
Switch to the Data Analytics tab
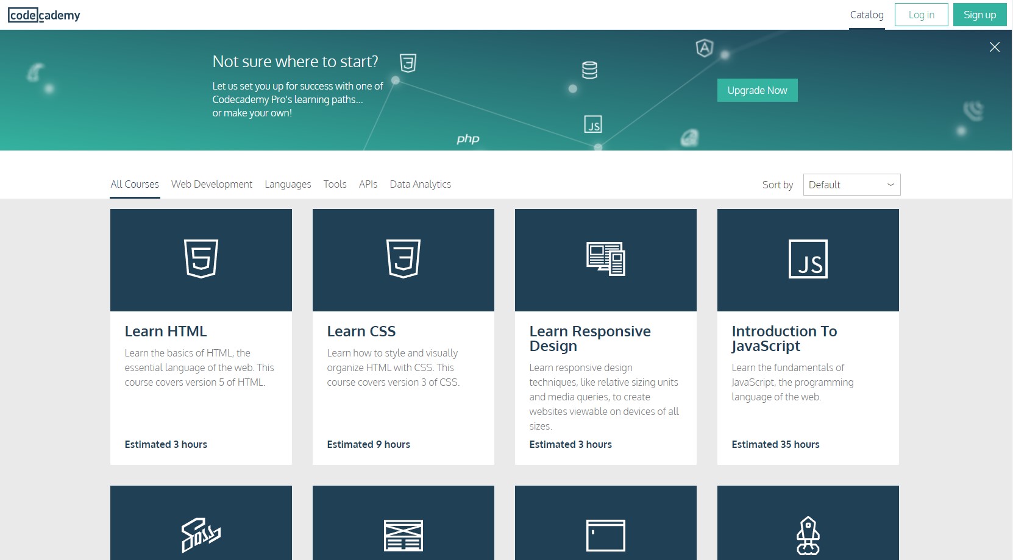click(421, 184)
